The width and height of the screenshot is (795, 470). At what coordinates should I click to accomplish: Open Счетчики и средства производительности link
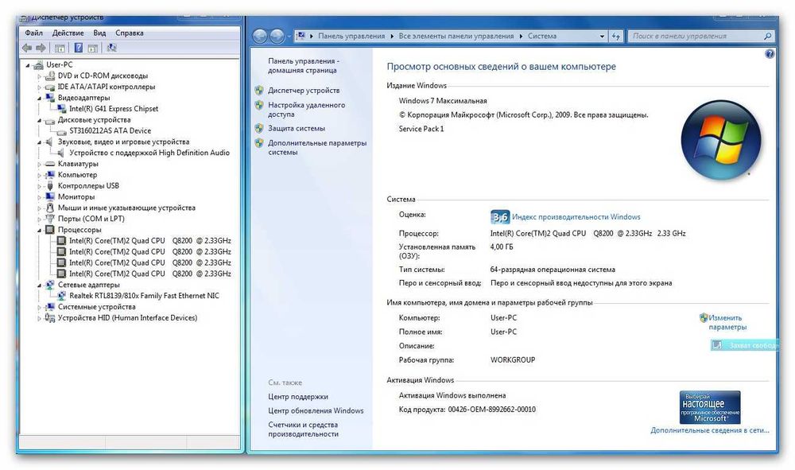[303, 429]
